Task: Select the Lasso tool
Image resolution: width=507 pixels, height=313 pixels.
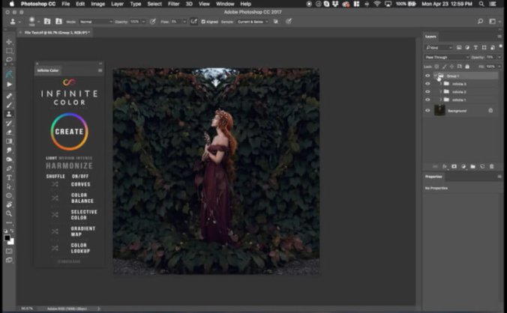Action: coord(9,59)
